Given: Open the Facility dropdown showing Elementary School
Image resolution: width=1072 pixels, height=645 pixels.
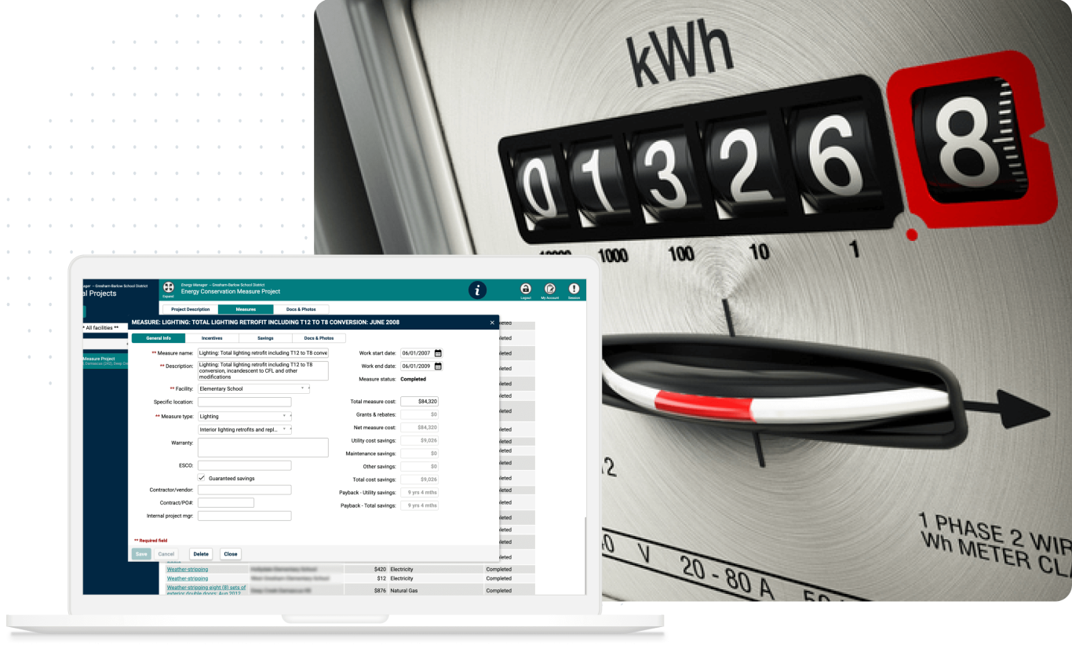Looking at the screenshot, I should (301, 388).
